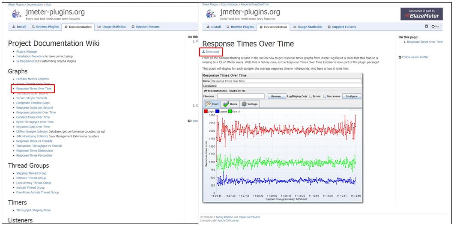Click the Name field in listener screenshot

click(287, 81)
